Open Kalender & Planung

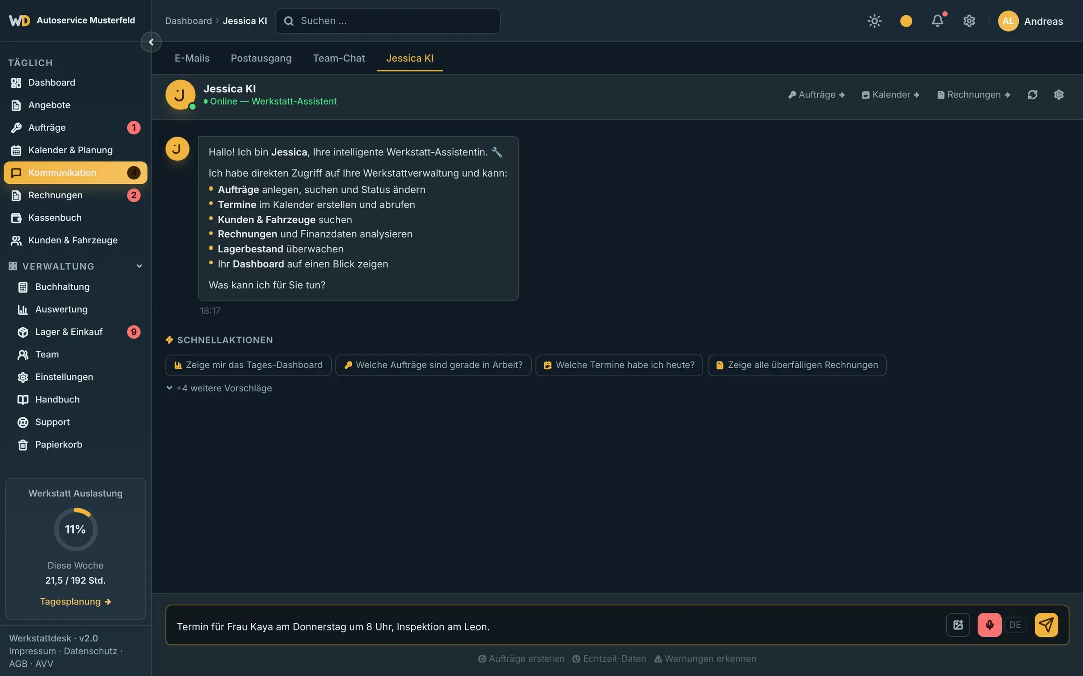(x=75, y=150)
